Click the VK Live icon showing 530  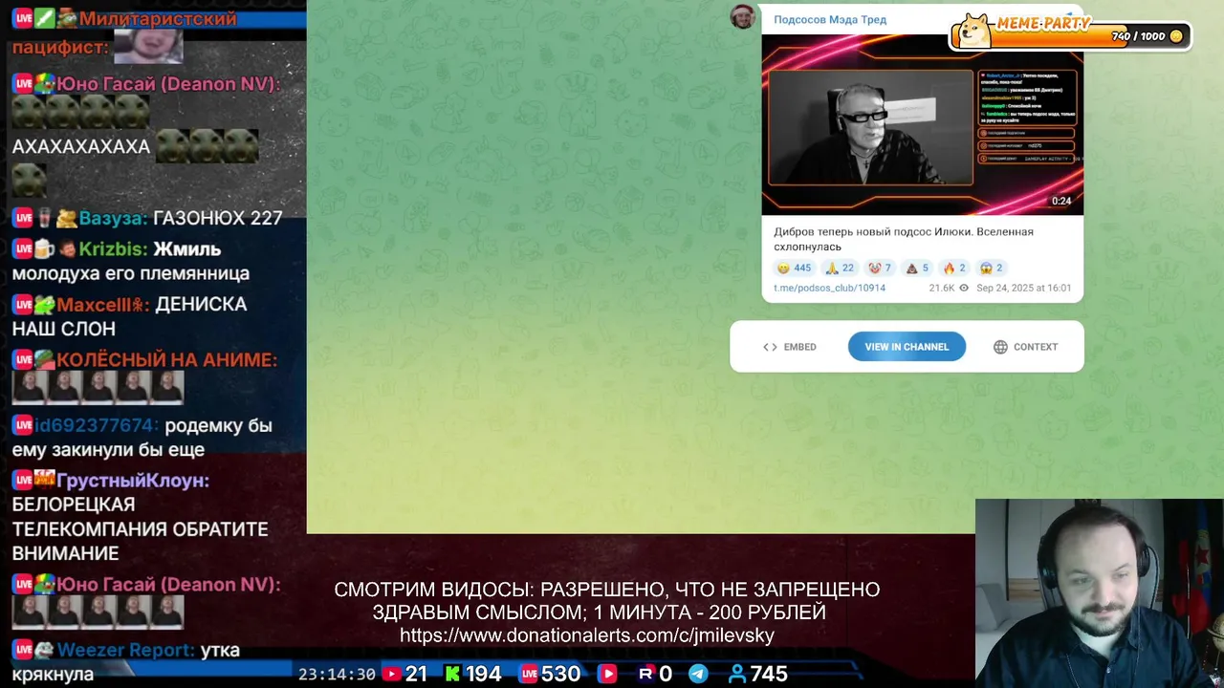[x=528, y=674]
